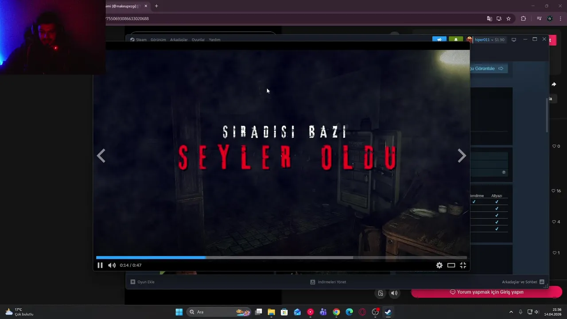
Task: Open the Görünüm menu
Action: [x=158, y=40]
